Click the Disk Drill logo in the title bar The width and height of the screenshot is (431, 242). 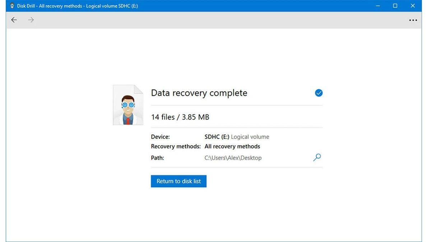pos(12,6)
